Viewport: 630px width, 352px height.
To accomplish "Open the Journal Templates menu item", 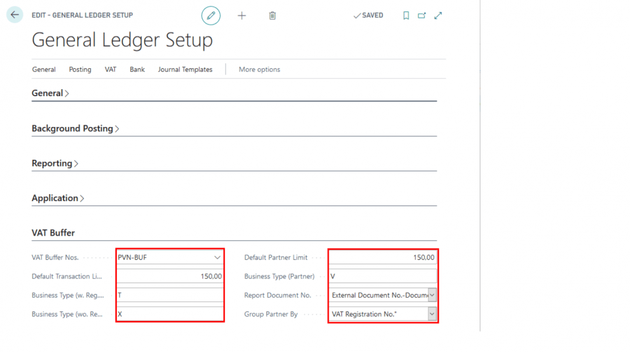I will pos(185,69).
